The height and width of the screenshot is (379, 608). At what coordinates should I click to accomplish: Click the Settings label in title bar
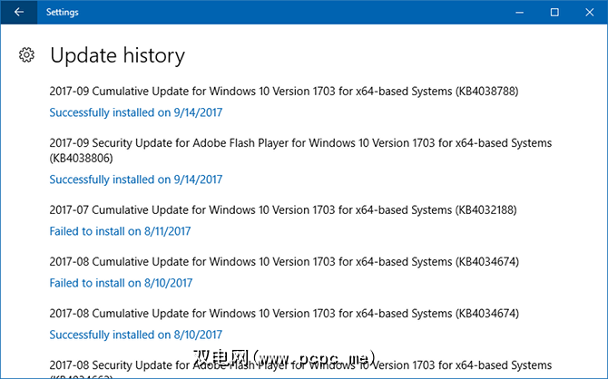pyautogui.click(x=63, y=13)
